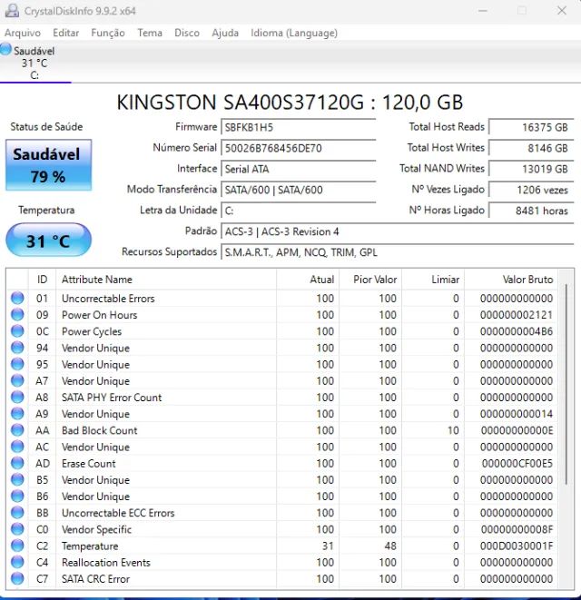Click status orb of Temperature attribute row

pos(17,546)
